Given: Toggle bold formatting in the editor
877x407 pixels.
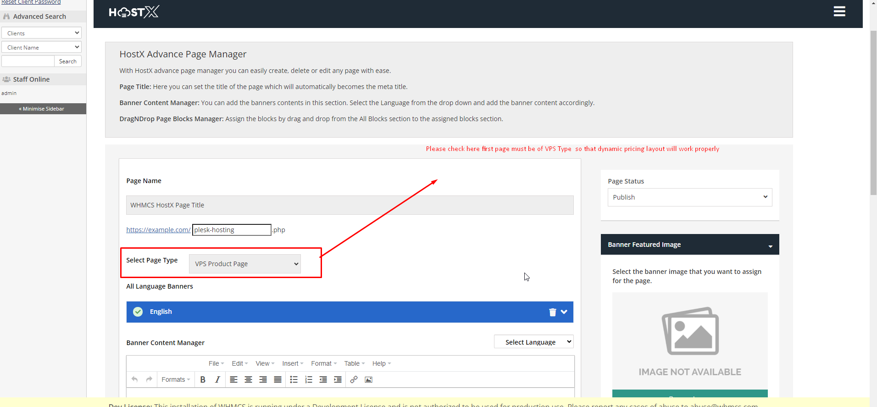Looking at the screenshot, I should click(203, 379).
